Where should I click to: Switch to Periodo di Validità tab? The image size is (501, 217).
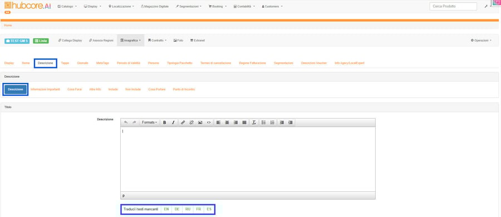tap(129, 63)
